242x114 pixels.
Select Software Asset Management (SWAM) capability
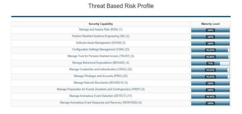101,43
